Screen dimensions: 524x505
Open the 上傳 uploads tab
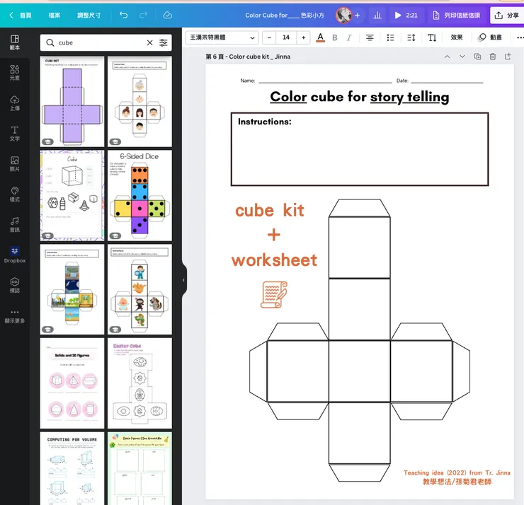pyautogui.click(x=15, y=103)
